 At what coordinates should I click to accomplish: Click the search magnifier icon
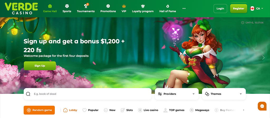pos(28,94)
